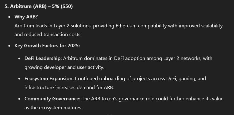This screenshot has width=234, height=115.
Task: Click the "Key Growth Factors for 2025:" label
Action: (x=47, y=46)
